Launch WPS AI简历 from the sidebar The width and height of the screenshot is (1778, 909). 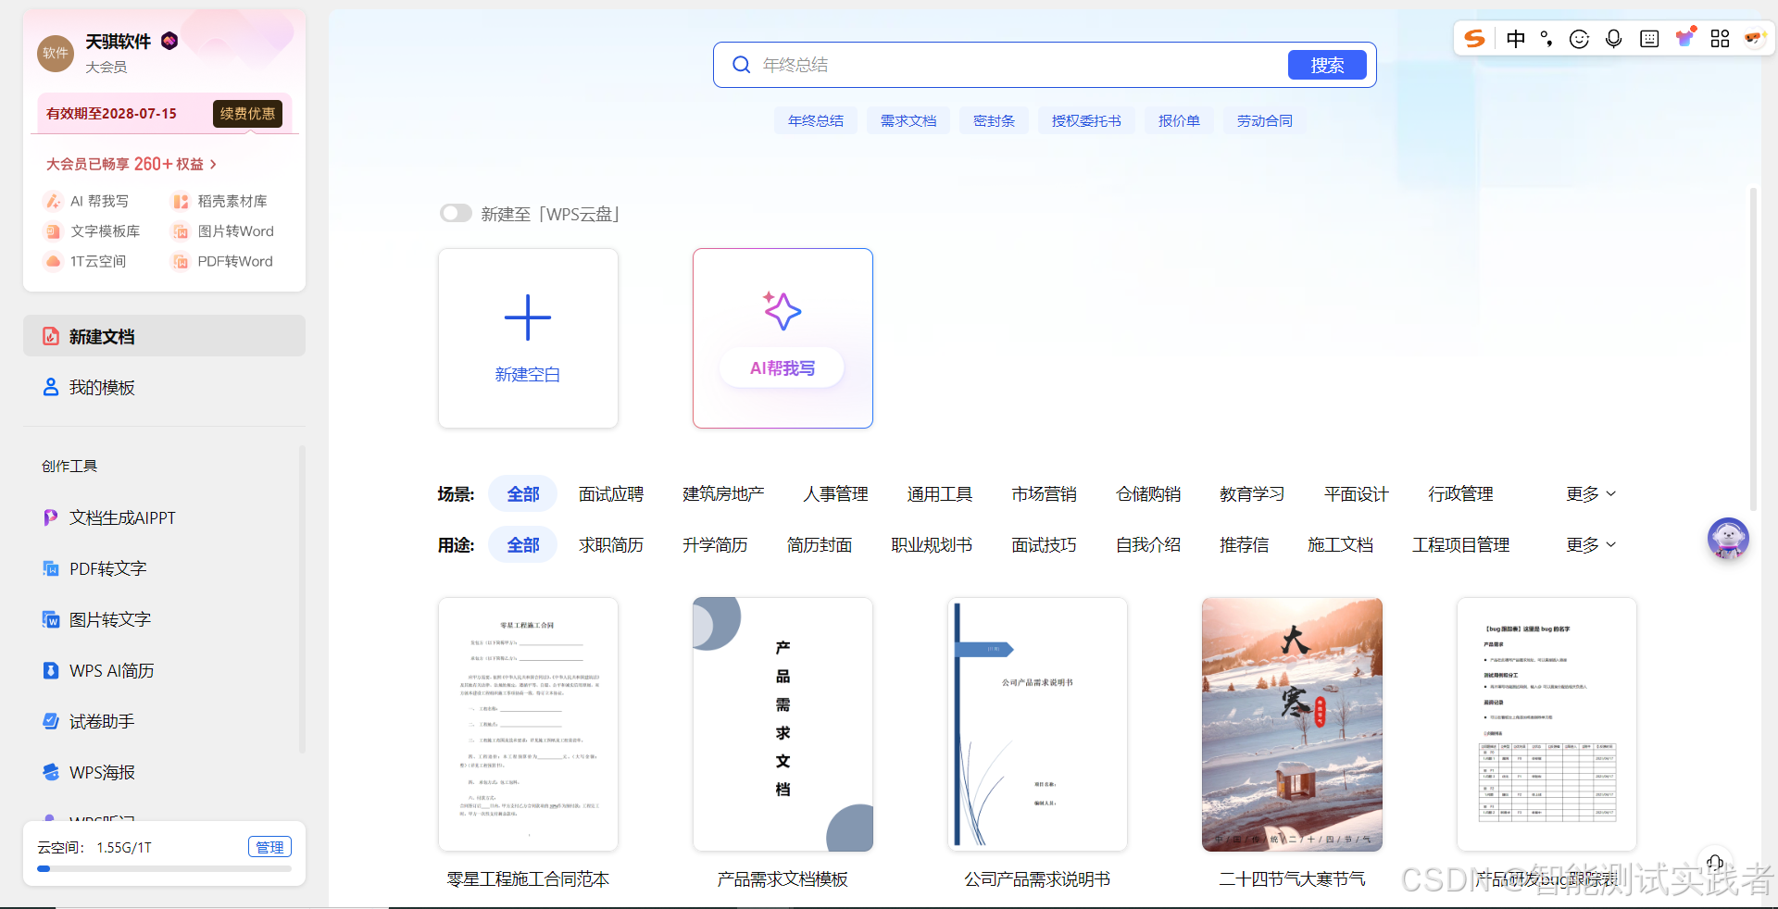pos(112,670)
